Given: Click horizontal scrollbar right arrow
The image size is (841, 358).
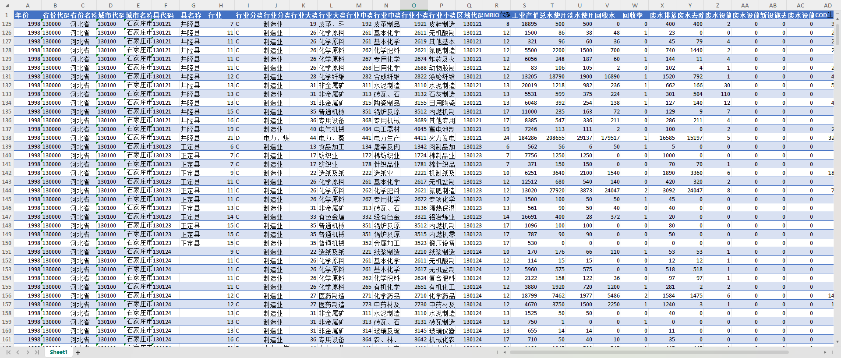Looking at the screenshot, I should (x=825, y=352).
